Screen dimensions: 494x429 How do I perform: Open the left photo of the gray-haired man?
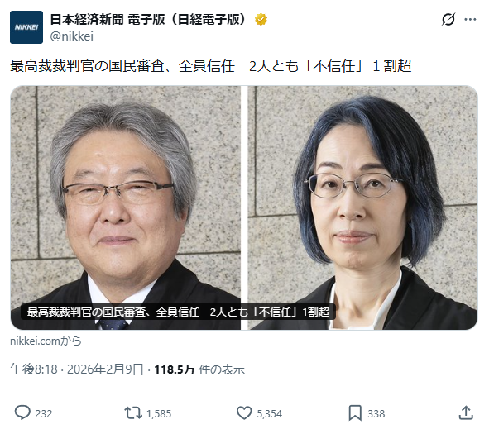[126, 207]
